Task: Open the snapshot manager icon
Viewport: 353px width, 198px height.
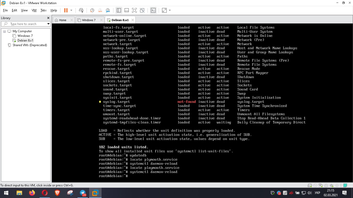Action: [108, 10]
